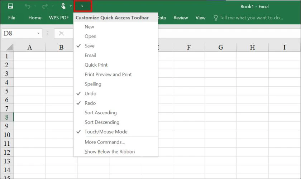Switch to the Review tab
The height and width of the screenshot is (179, 301).
181,18
